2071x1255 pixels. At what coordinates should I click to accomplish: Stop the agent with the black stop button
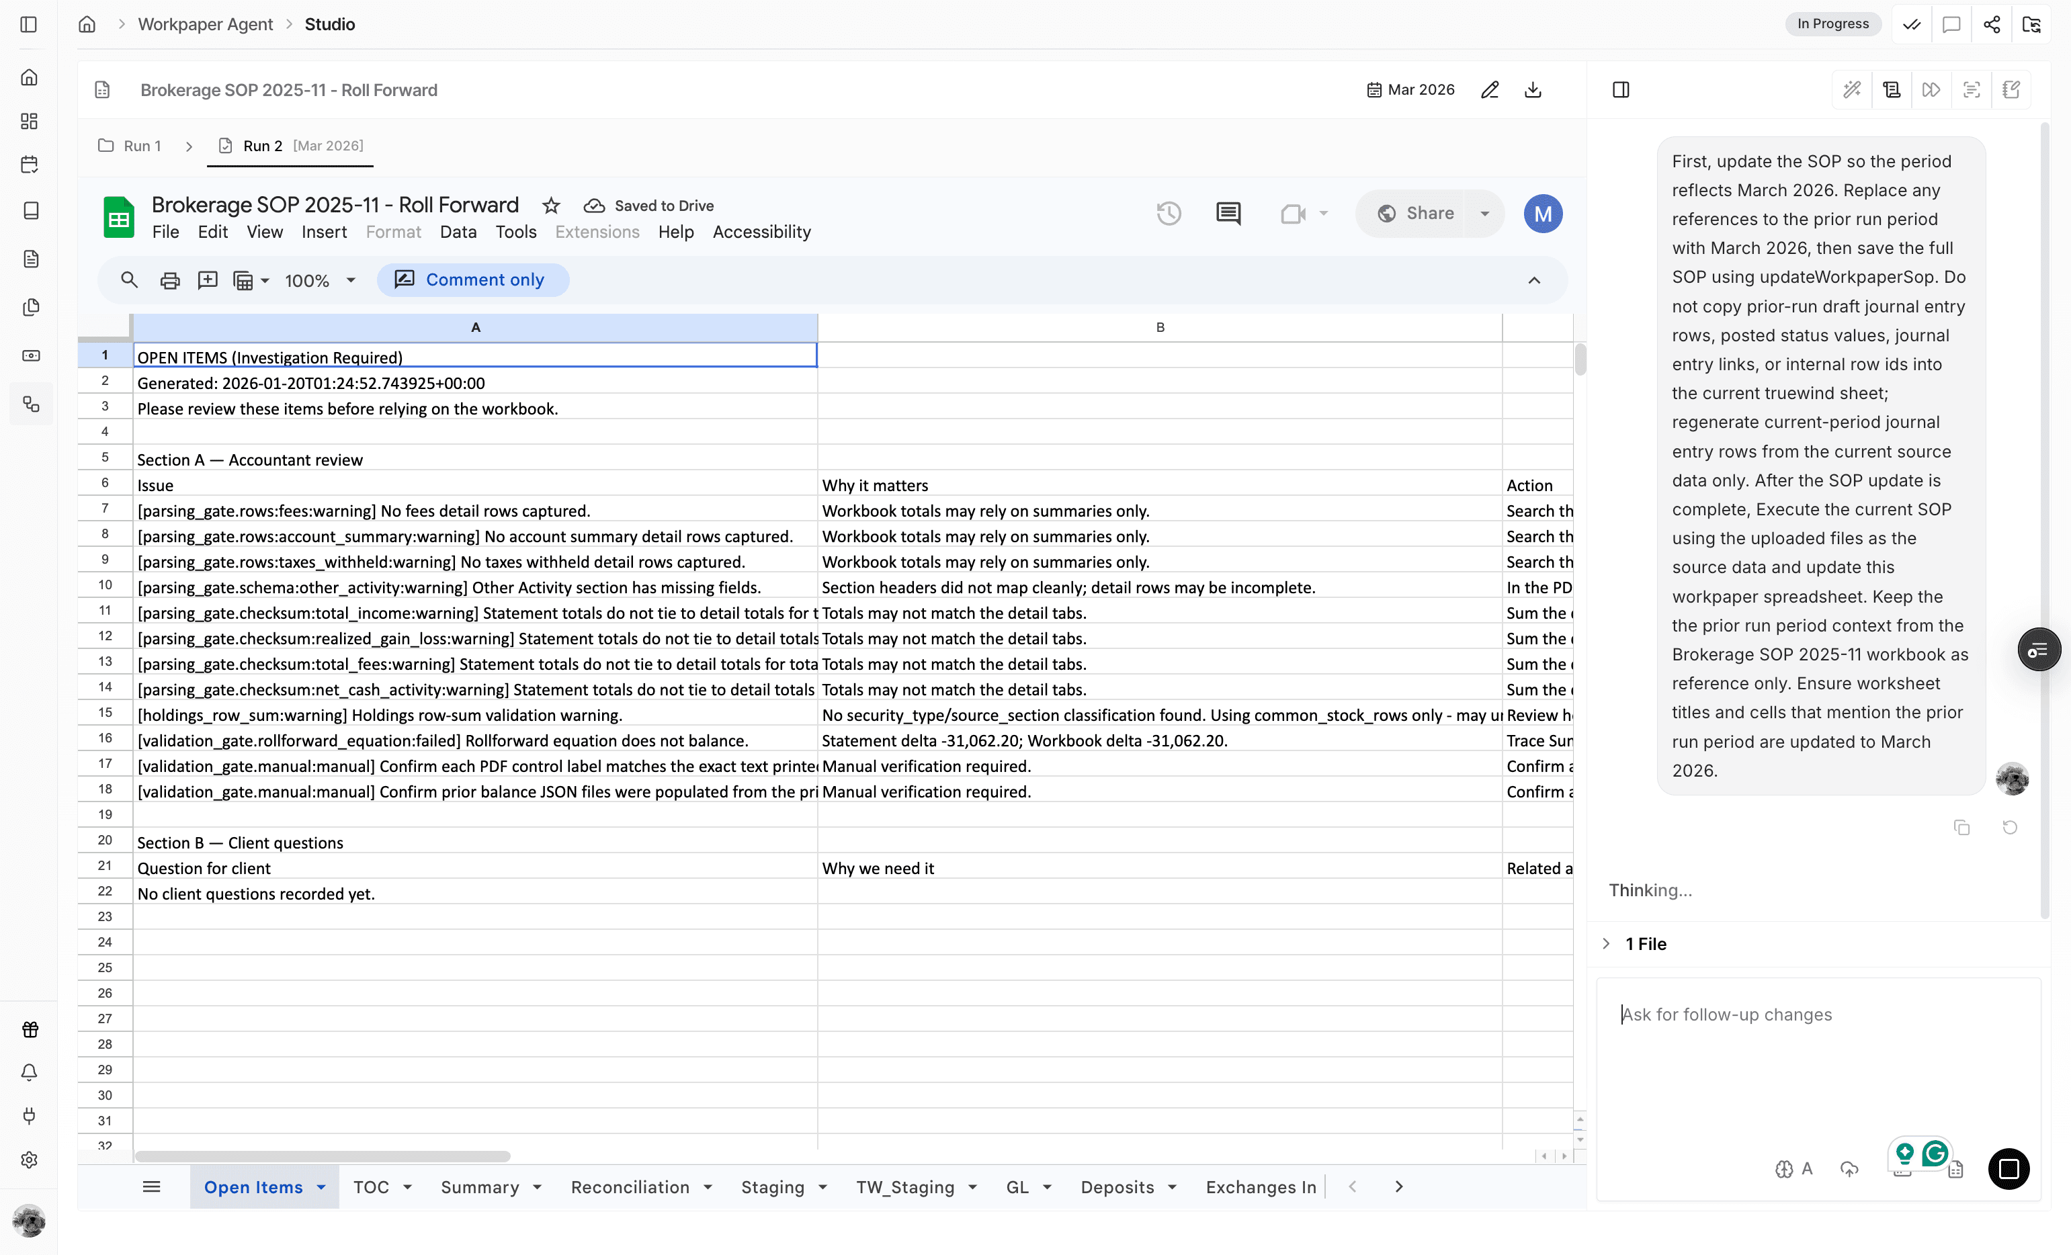click(x=2009, y=1168)
